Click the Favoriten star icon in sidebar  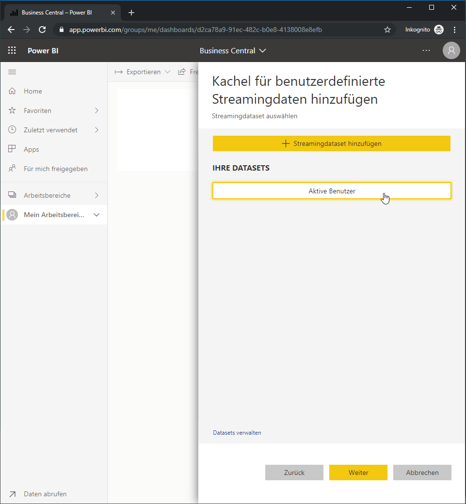coord(12,110)
